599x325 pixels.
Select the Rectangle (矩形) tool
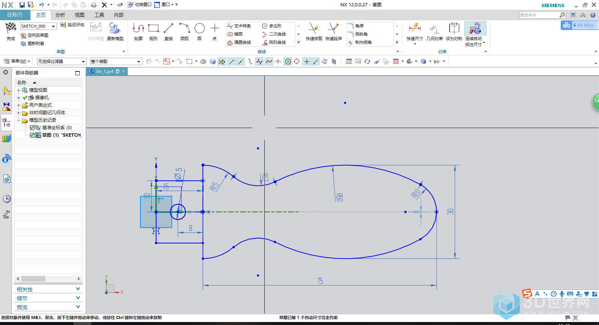(x=153, y=28)
